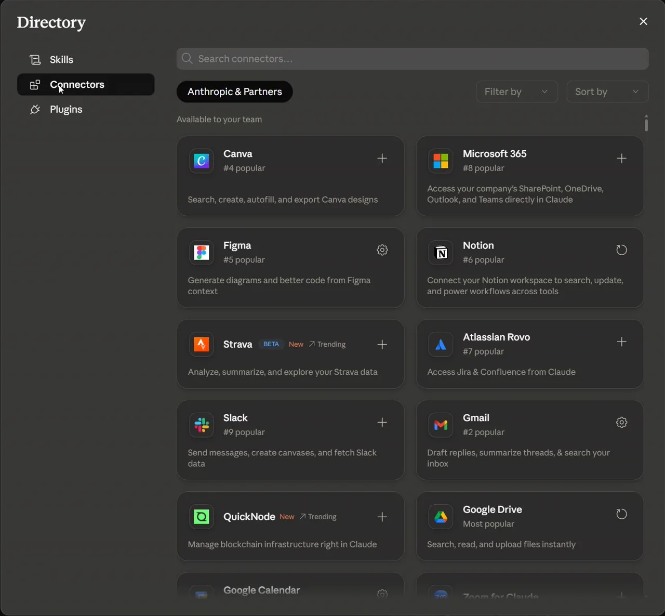Select the Anthropic & Partners tab
Image resolution: width=665 pixels, height=616 pixels.
pyautogui.click(x=234, y=91)
